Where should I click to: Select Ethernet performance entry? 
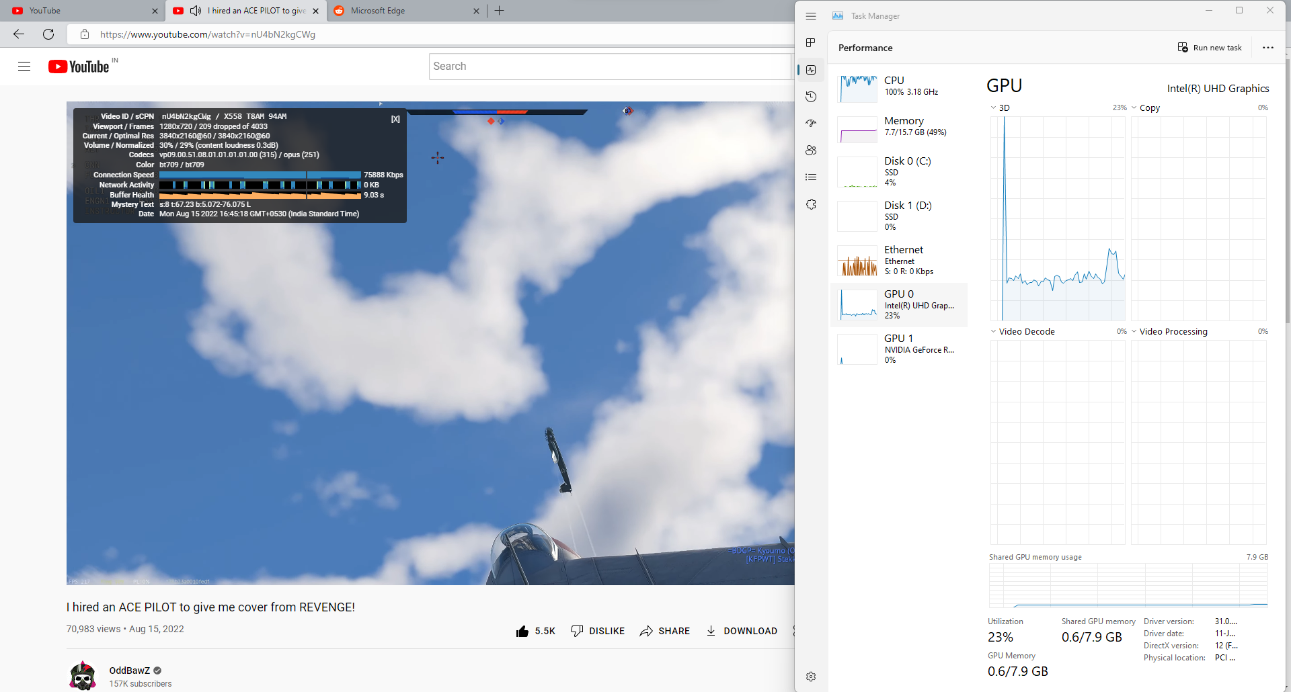tap(899, 260)
